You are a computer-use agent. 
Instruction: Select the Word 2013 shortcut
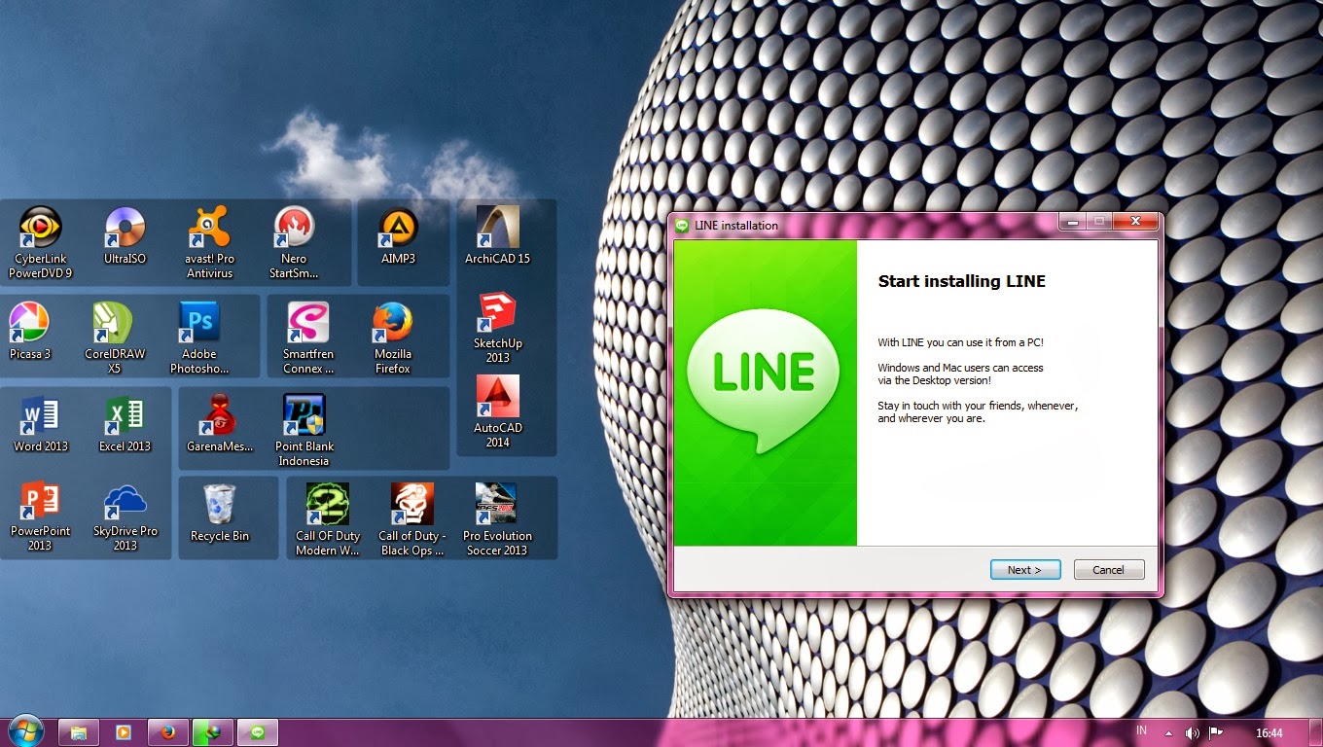point(41,424)
